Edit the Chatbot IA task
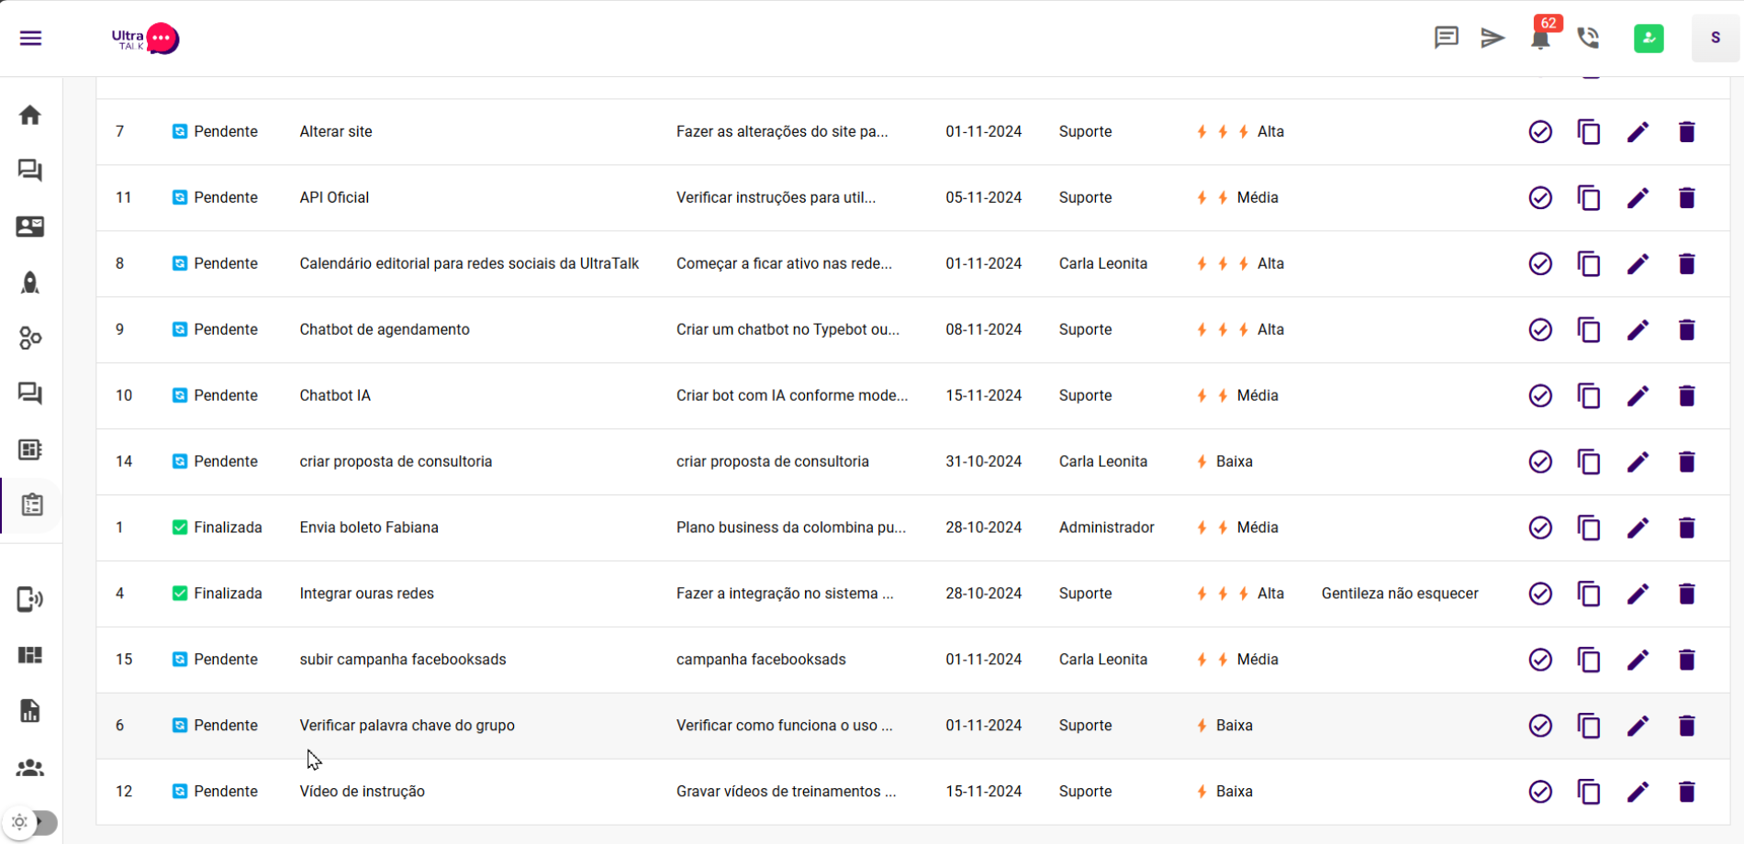The height and width of the screenshot is (844, 1744). (x=1638, y=396)
